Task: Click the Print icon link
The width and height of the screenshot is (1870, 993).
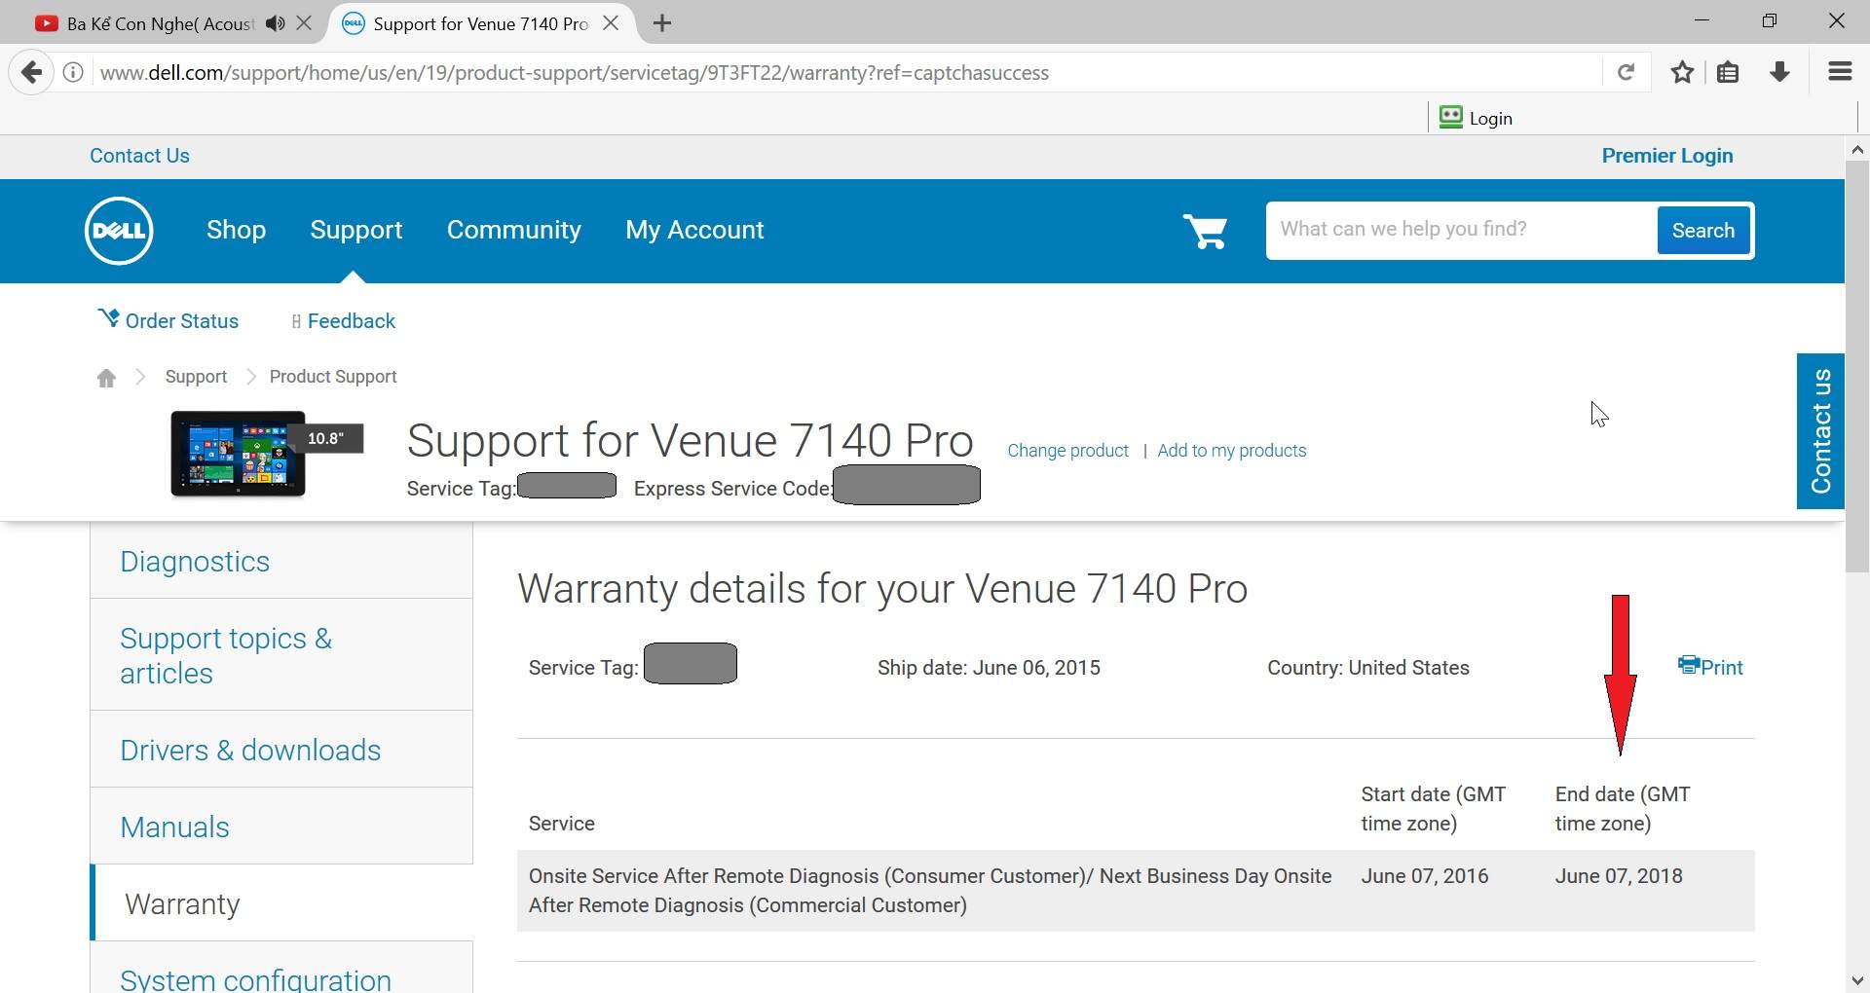Action: (x=1710, y=667)
